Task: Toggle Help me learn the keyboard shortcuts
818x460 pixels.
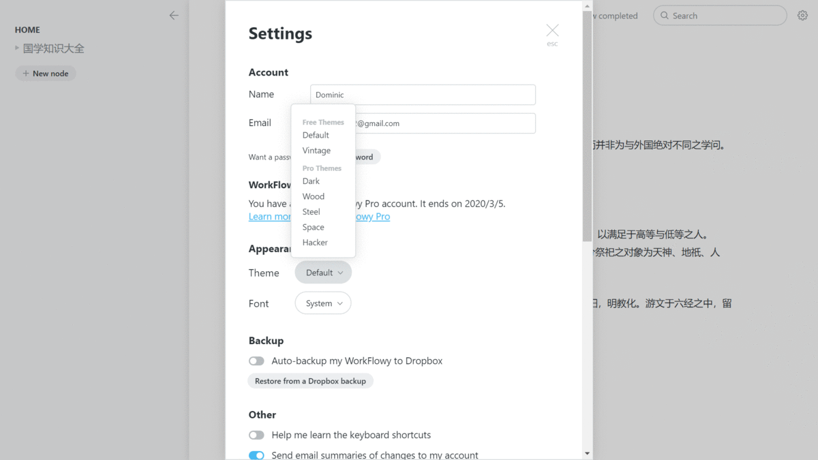Action: point(256,435)
